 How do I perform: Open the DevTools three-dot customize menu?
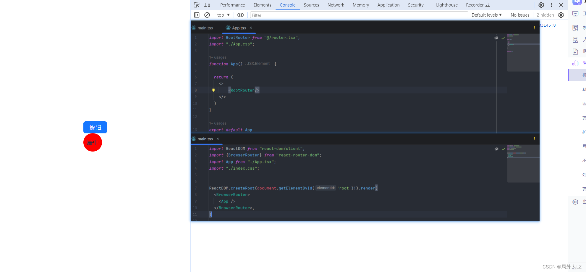click(x=551, y=5)
